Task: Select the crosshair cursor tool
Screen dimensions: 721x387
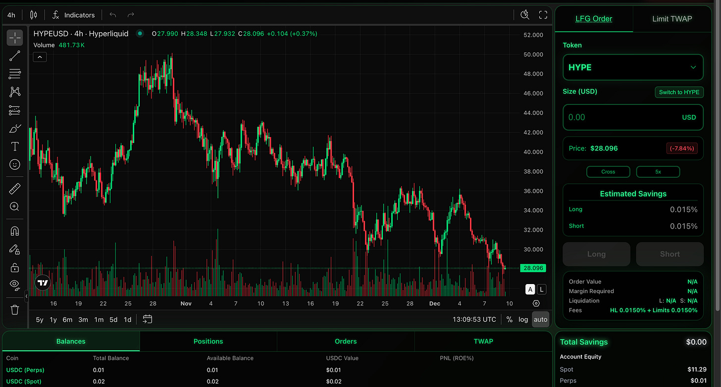Action: pos(15,38)
